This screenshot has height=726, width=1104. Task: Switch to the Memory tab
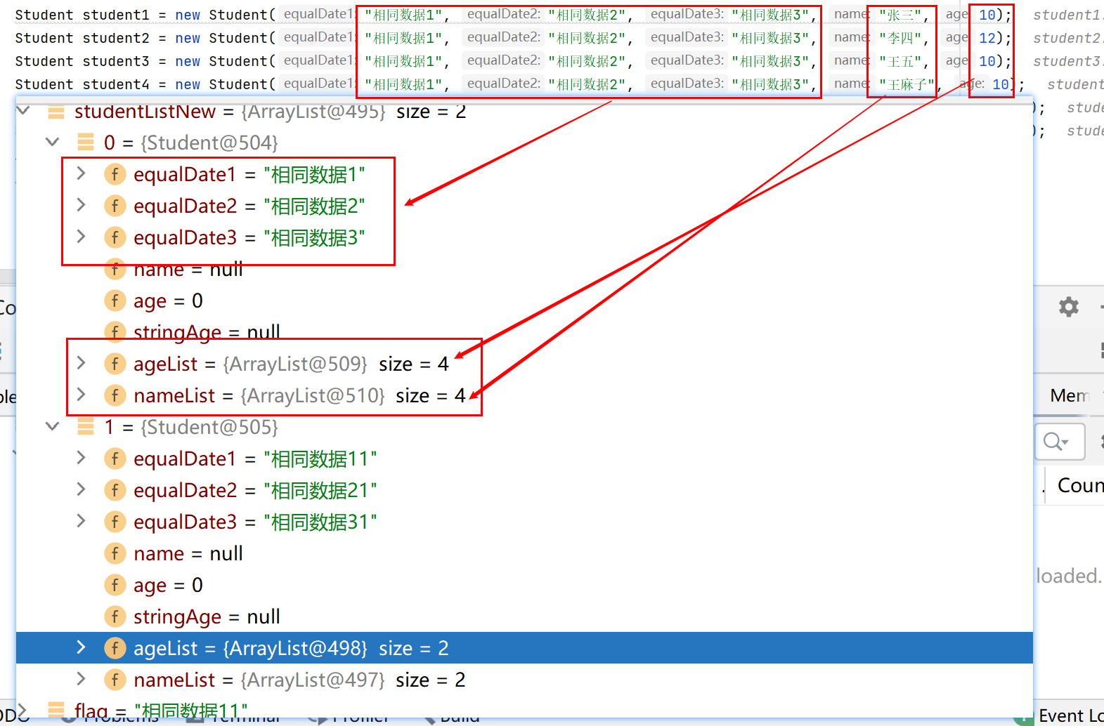[1069, 395]
